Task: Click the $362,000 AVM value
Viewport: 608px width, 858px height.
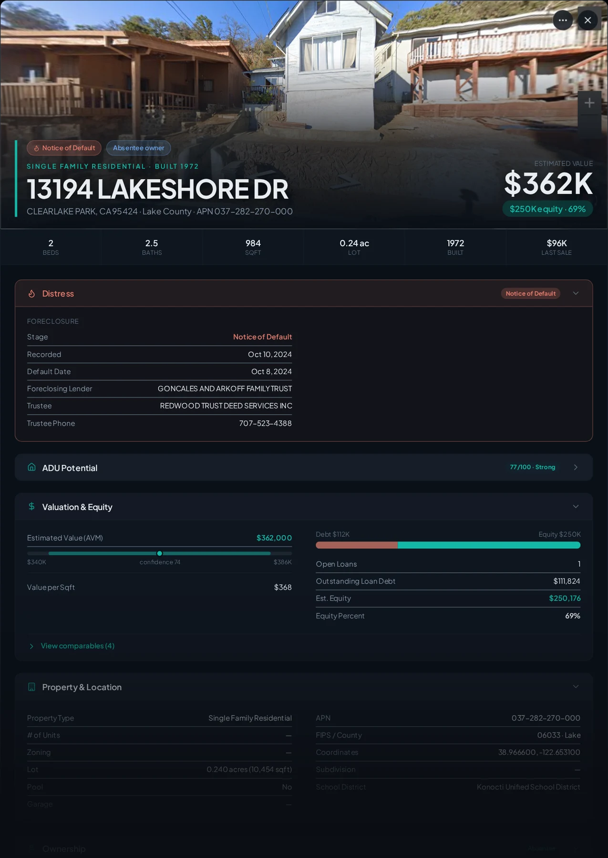Action: (x=274, y=538)
